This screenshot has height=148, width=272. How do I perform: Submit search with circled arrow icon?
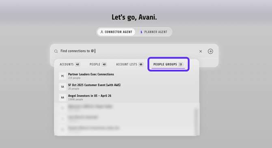210,51
